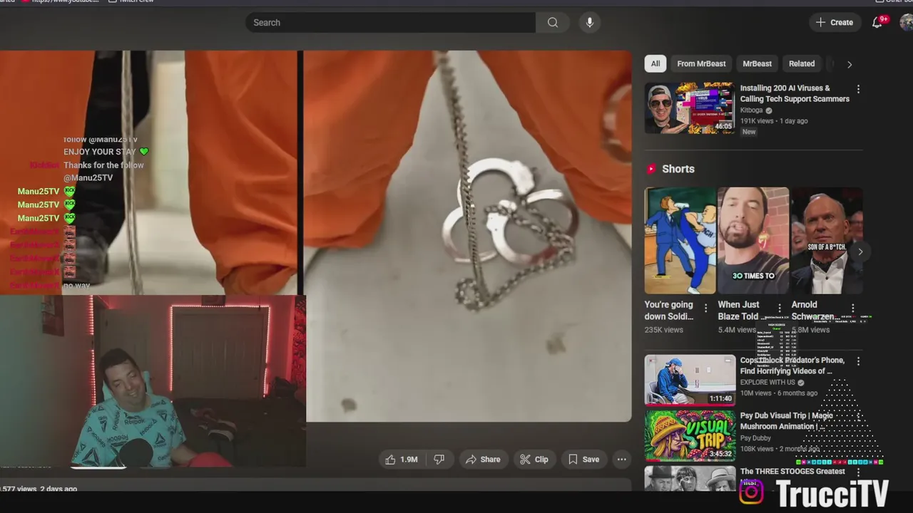
Task: Click the New badge under Kitboga
Action: point(749,132)
